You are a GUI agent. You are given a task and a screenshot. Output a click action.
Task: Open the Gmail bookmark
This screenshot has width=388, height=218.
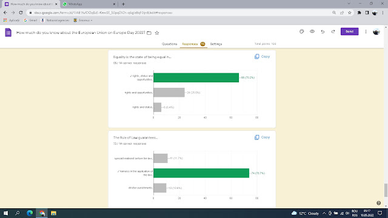coord(30,20)
